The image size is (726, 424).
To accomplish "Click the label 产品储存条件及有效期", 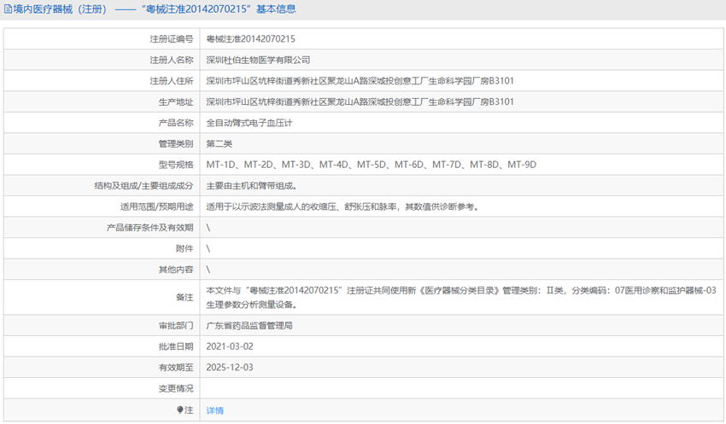I will click(x=150, y=228).
